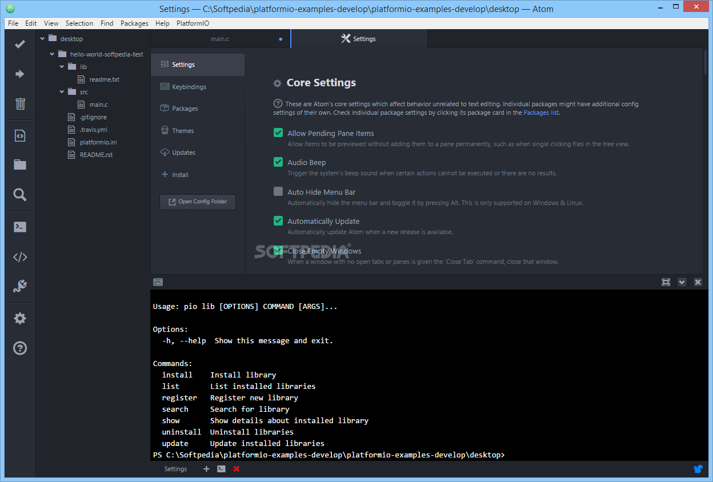This screenshot has height=482, width=713.
Task: Select the Settings item in settings sidebar
Action: 198,65
